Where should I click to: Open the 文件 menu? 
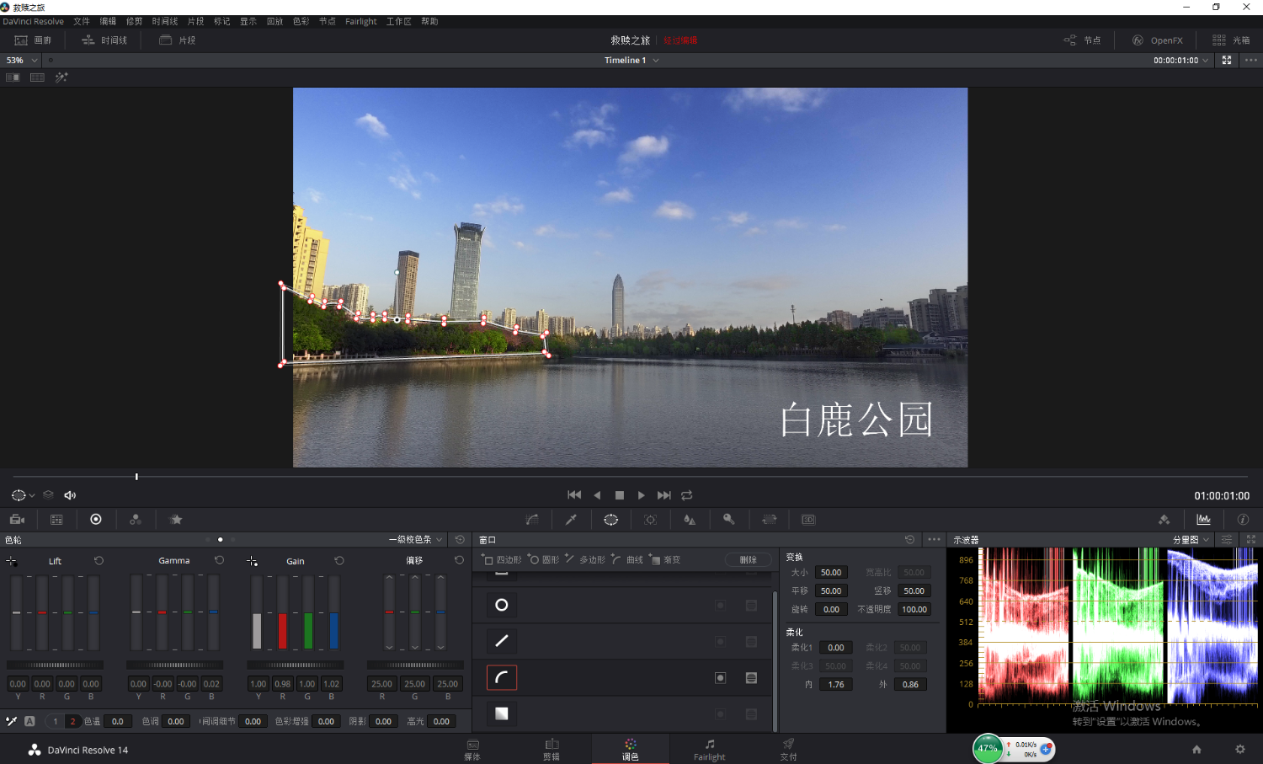[x=82, y=22]
